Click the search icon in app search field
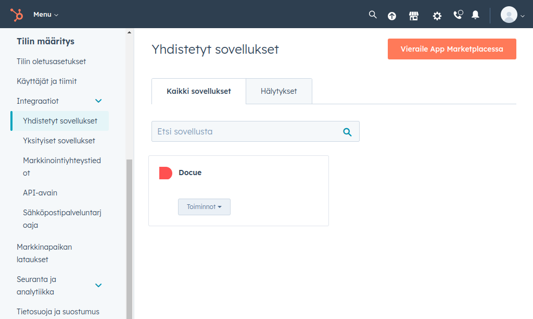Screen dimensions: 533x319 click(x=347, y=132)
